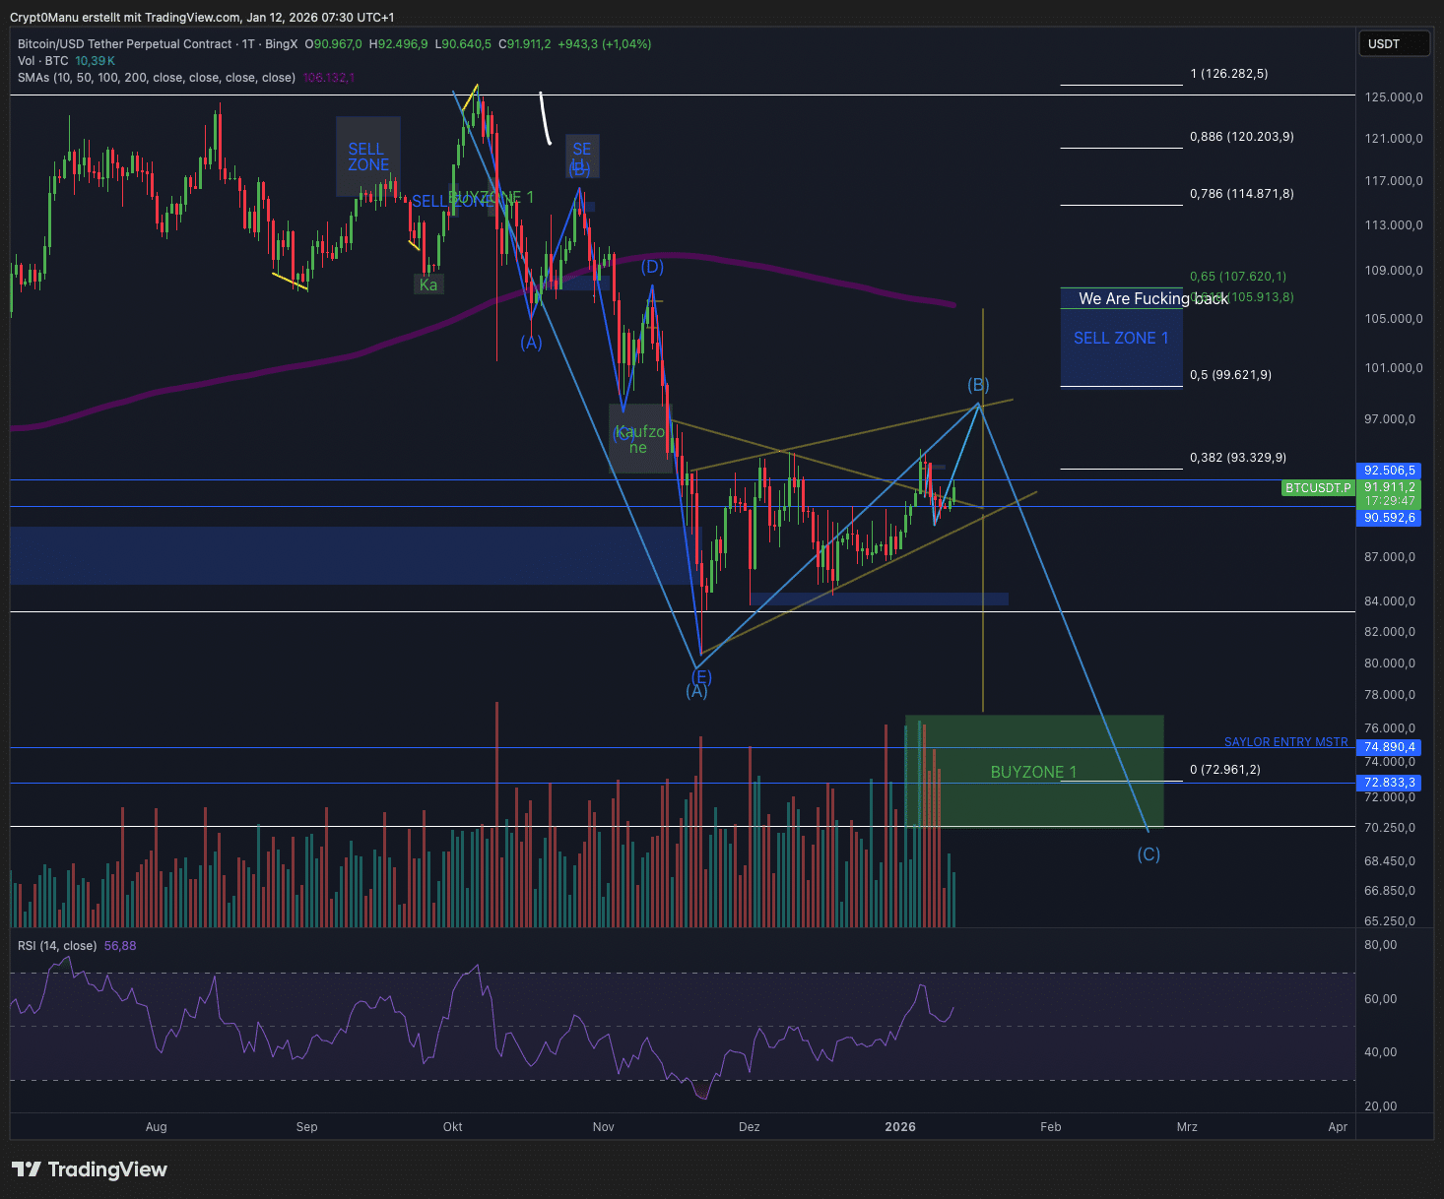Select the green BUYZONE 1 rectangle
The width and height of the screenshot is (1444, 1199).
(x=1034, y=772)
